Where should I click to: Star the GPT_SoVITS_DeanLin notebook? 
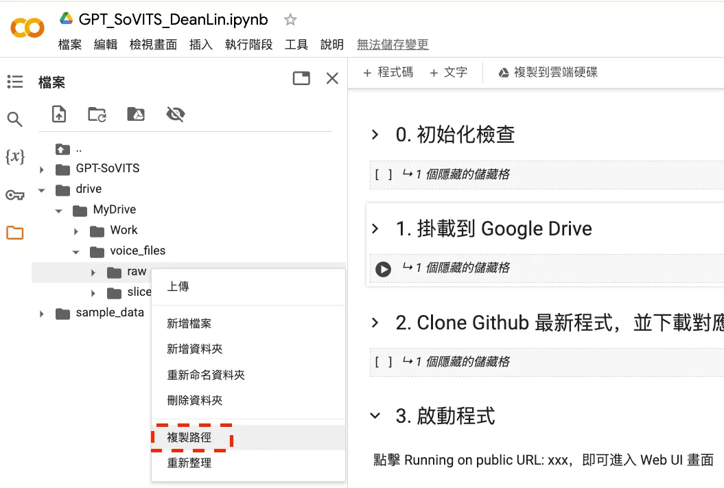click(290, 20)
